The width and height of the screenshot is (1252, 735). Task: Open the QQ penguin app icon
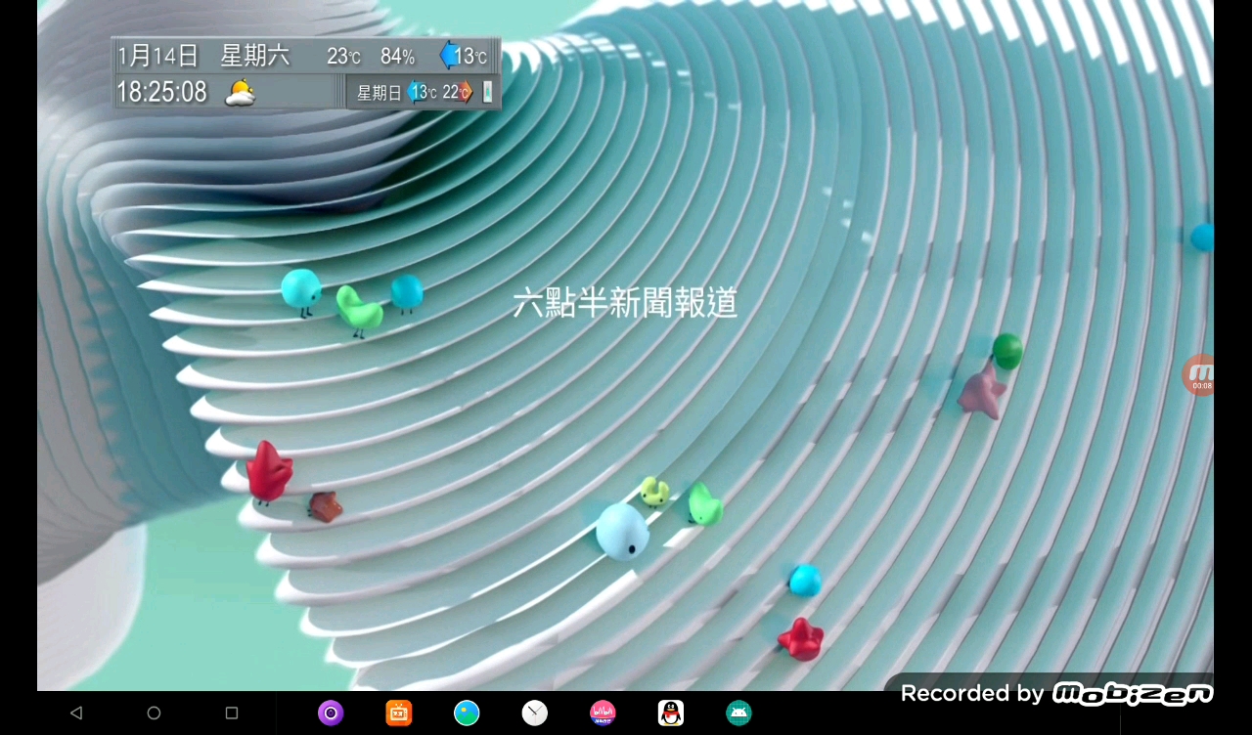click(x=671, y=713)
